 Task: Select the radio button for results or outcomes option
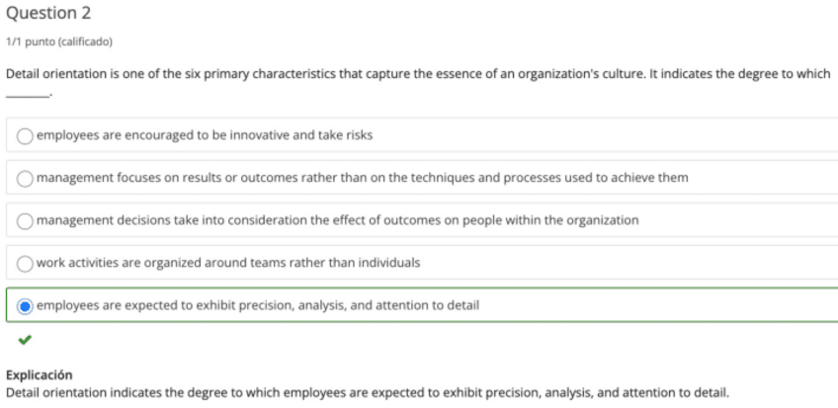click(x=26, y=178)
